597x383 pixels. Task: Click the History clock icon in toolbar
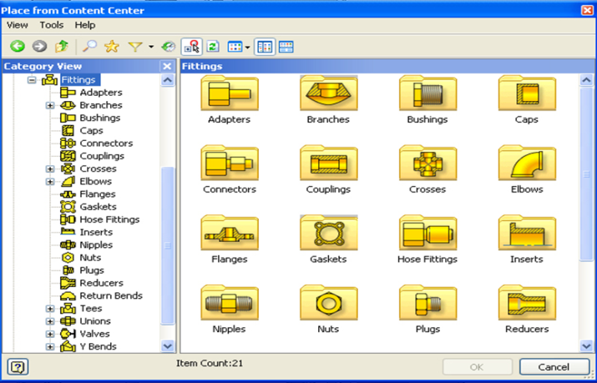click(x=168, y=47)
